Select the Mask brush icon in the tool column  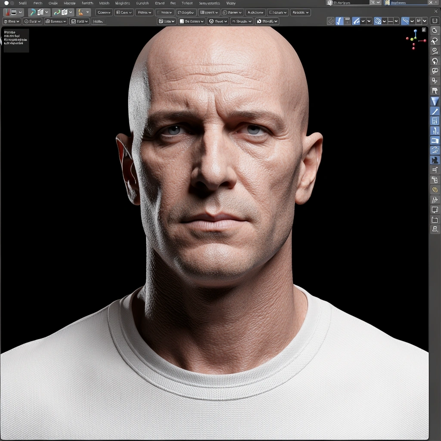[435, 159]
